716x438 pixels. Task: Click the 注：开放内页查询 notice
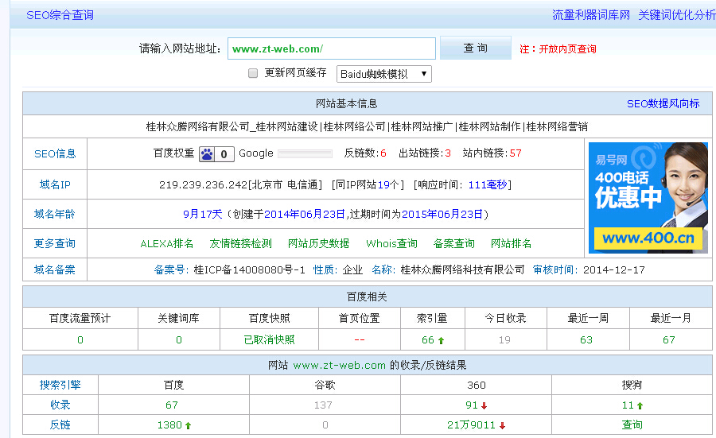(x=558, y=49)
